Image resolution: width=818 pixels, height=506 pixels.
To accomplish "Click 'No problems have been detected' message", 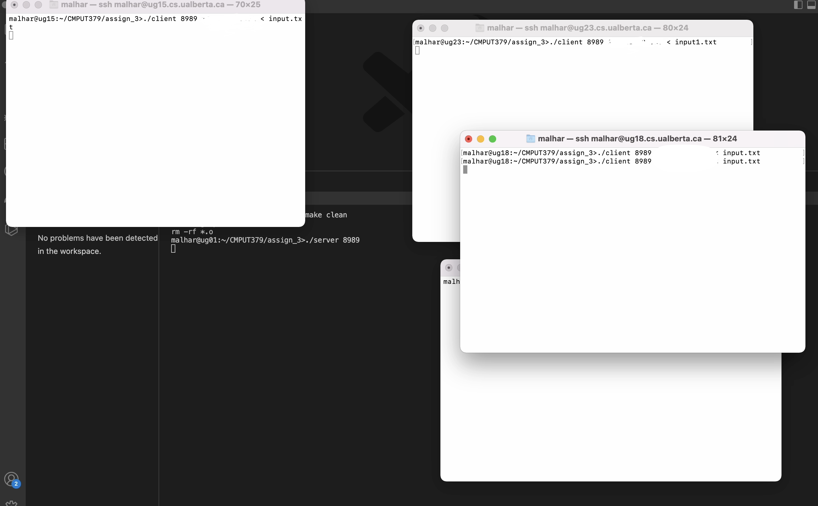I will pyautogui.click(x=98, y=245).
